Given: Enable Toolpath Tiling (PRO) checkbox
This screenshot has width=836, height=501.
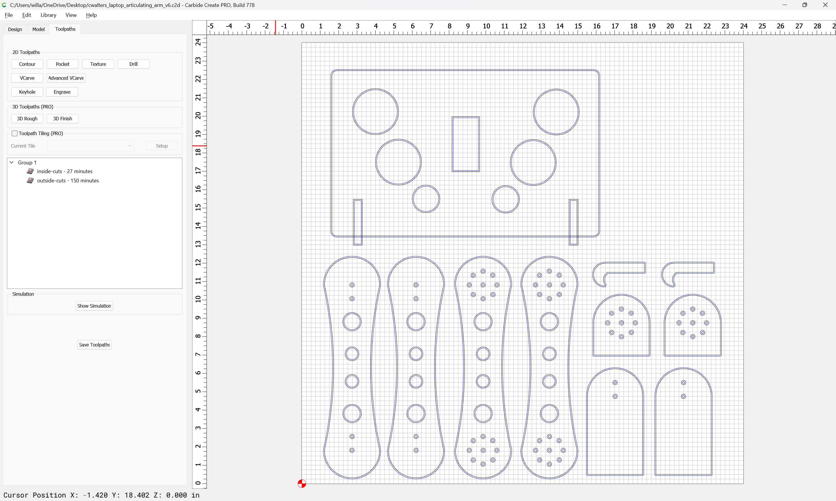Looking at the screenshot, I should click(x=15, y=133).
